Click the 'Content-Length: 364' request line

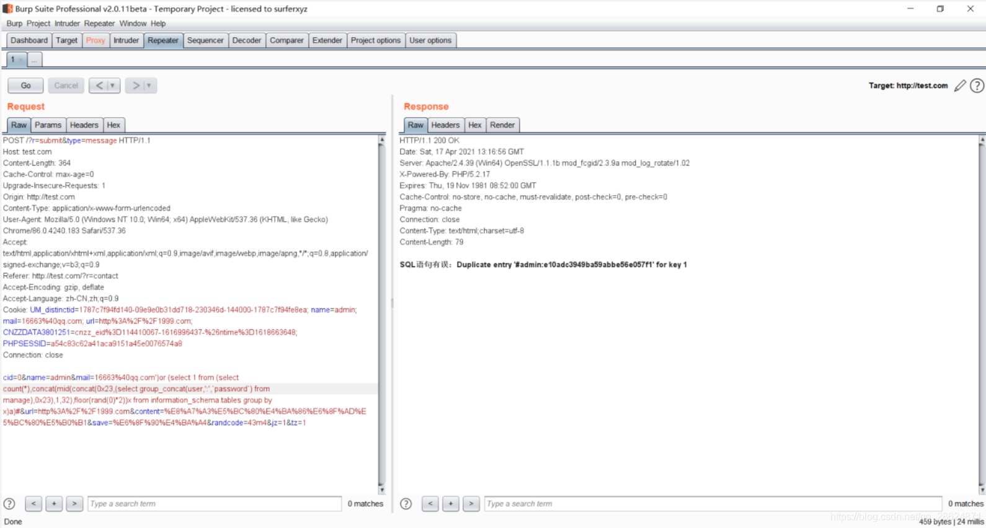point(37,163)
